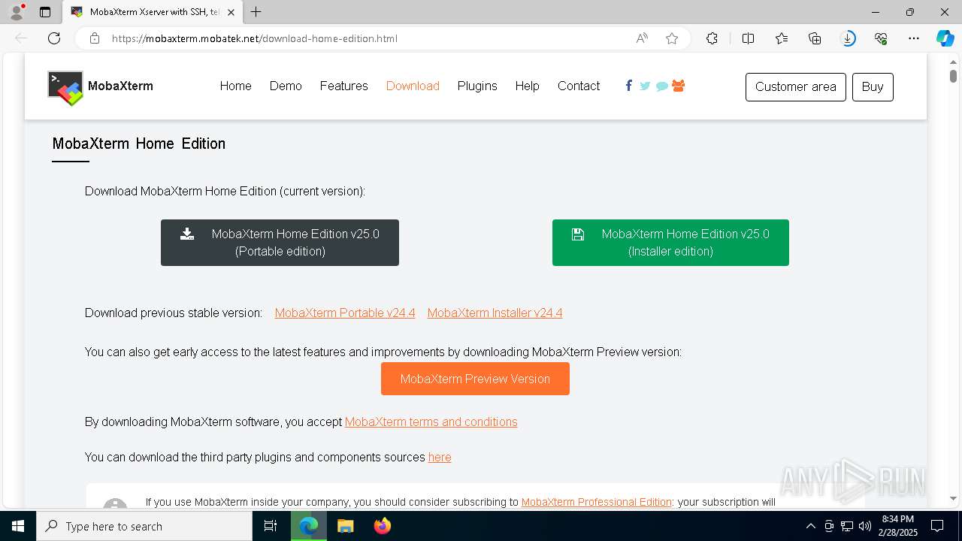Open the Demo navigation item

tap(286, 86)
